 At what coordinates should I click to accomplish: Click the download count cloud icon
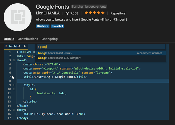pyautogui.click(x=67, y=13)
